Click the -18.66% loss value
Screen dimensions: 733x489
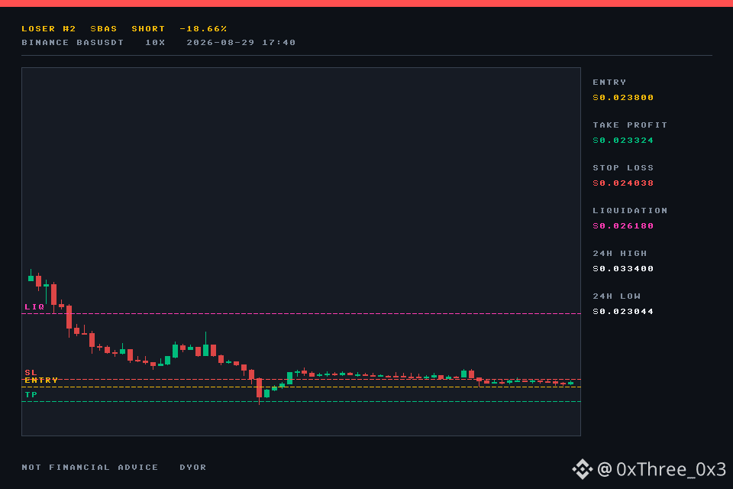[x=203, y=28]
